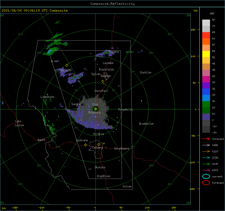Click the red forecast ellipse symbol
225x211 pixels.
coord(206,183)
